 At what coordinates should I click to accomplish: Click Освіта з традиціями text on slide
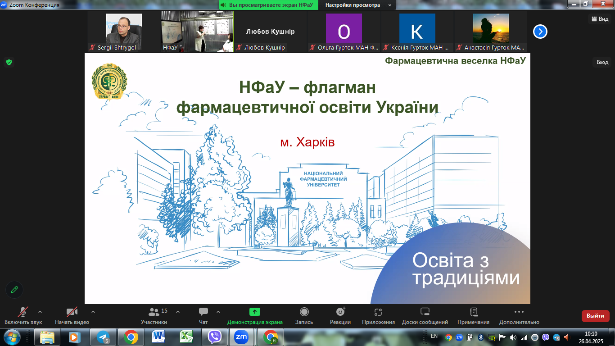(466, 269)
